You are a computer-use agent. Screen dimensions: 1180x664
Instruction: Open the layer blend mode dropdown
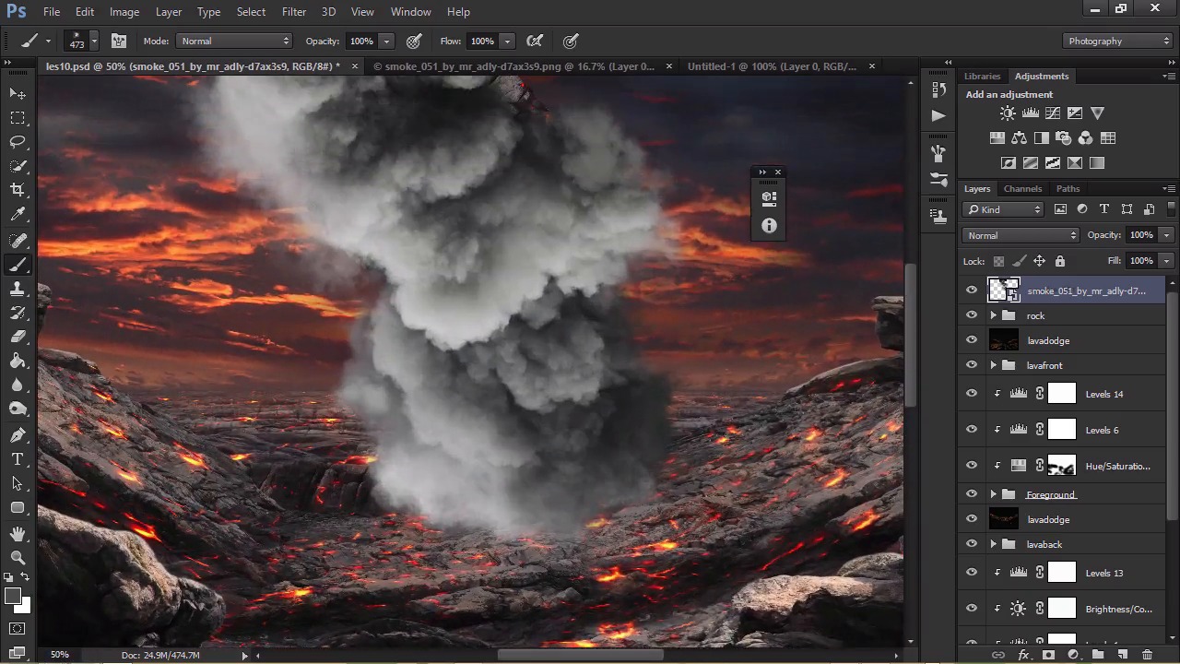click(x=1021, y=235)
